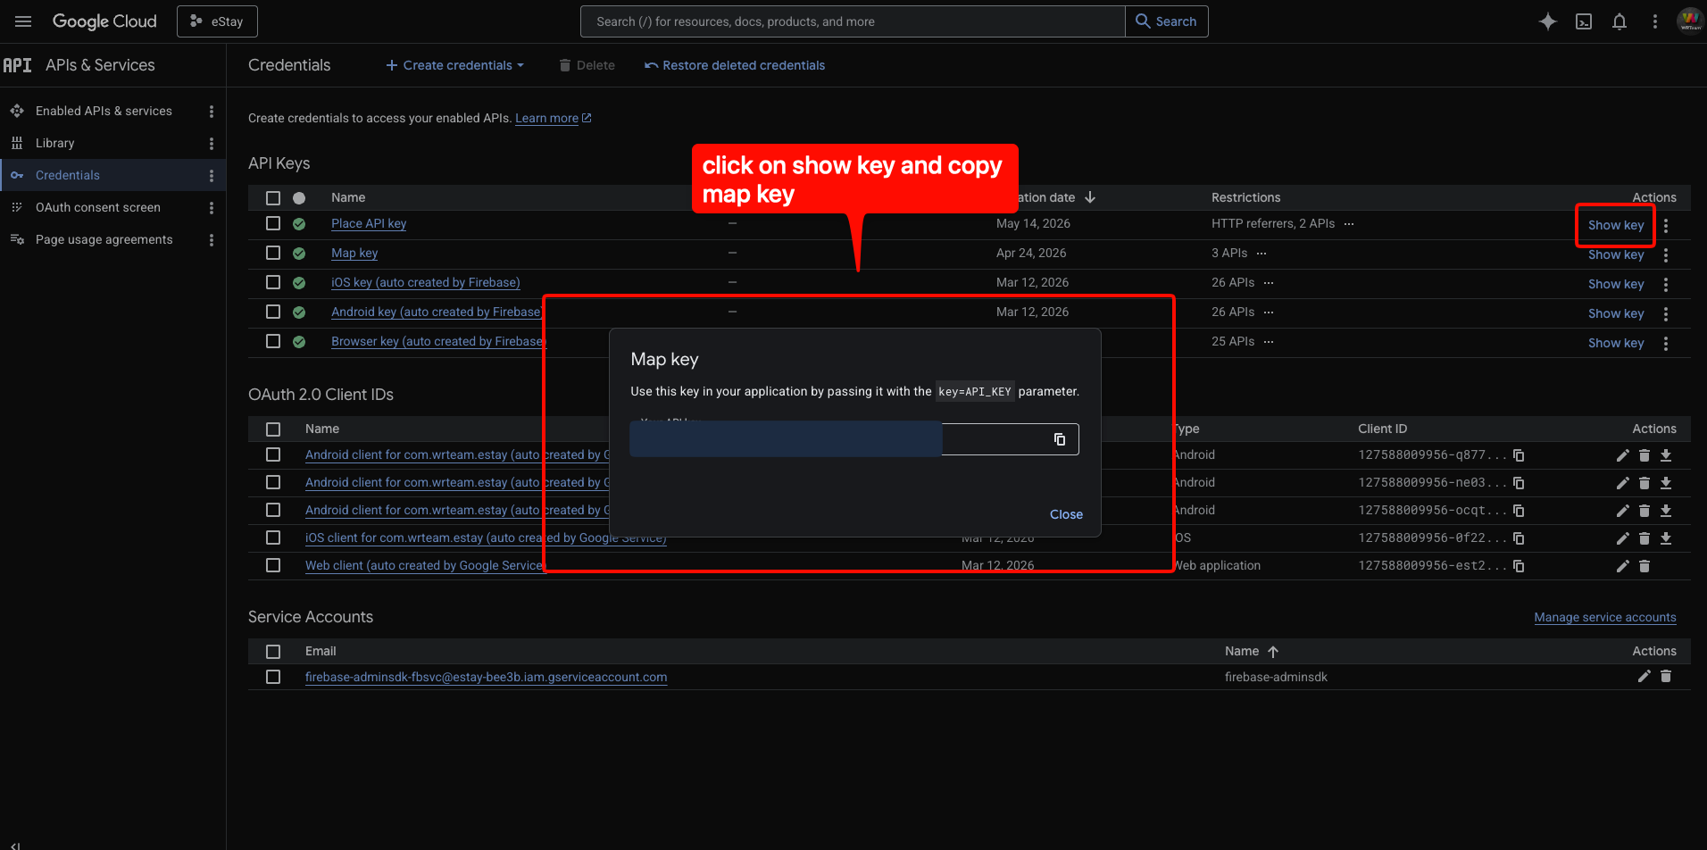
Task: Check the Android key row
Action: tap(273, 312)
